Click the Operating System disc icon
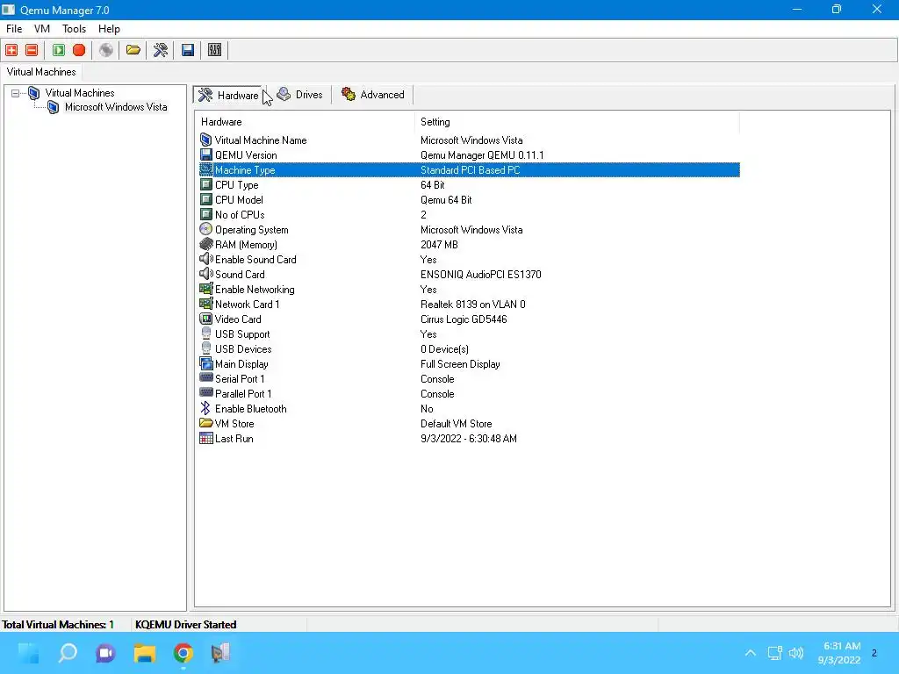Screen dimensions: 899x674 pyautogui.click(x=205, y=229)
